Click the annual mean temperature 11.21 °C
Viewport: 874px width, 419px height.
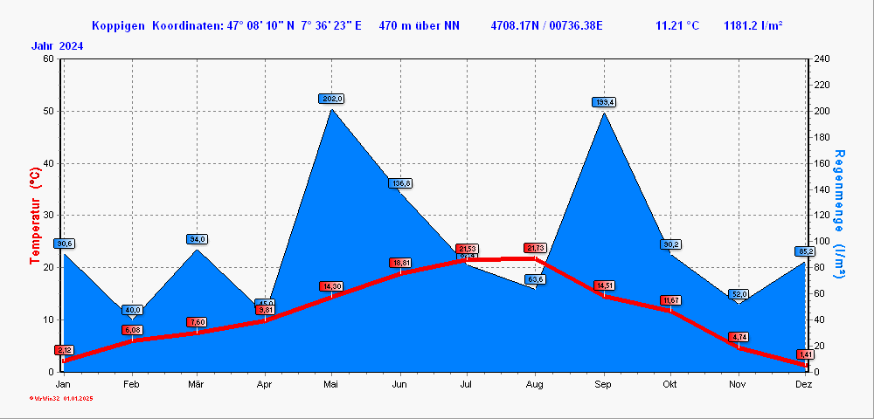(676, 25)
